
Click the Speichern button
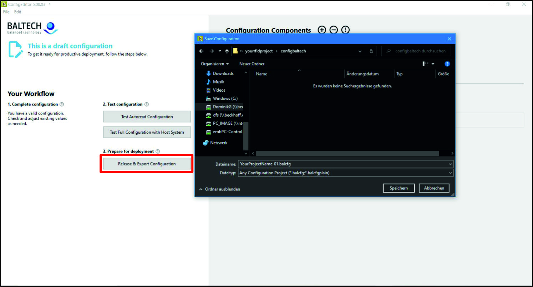(x=399, y=188)
